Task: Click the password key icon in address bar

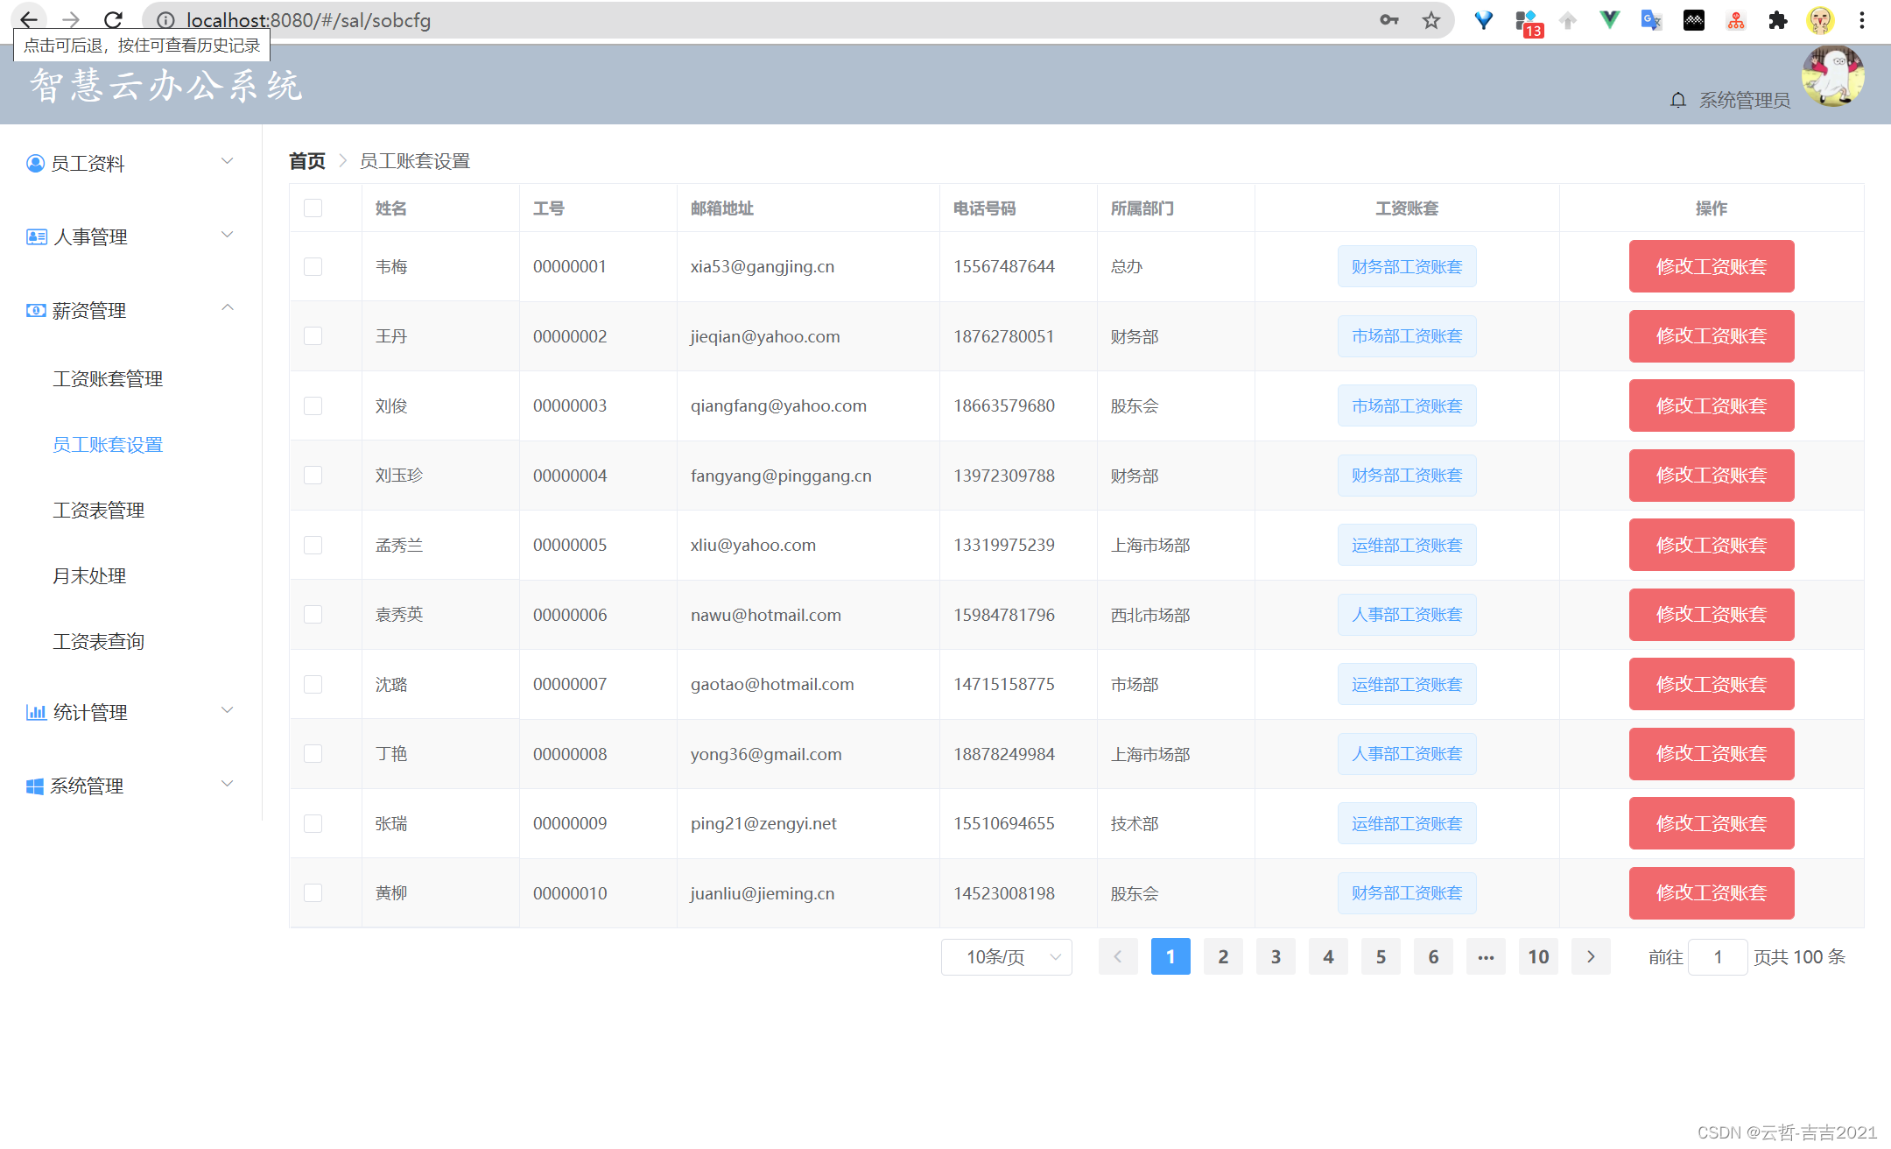Action: point(1388,20)
